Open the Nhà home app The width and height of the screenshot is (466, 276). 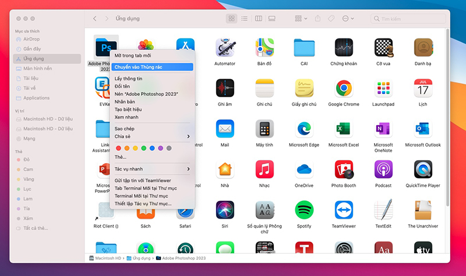coord(225,169)
